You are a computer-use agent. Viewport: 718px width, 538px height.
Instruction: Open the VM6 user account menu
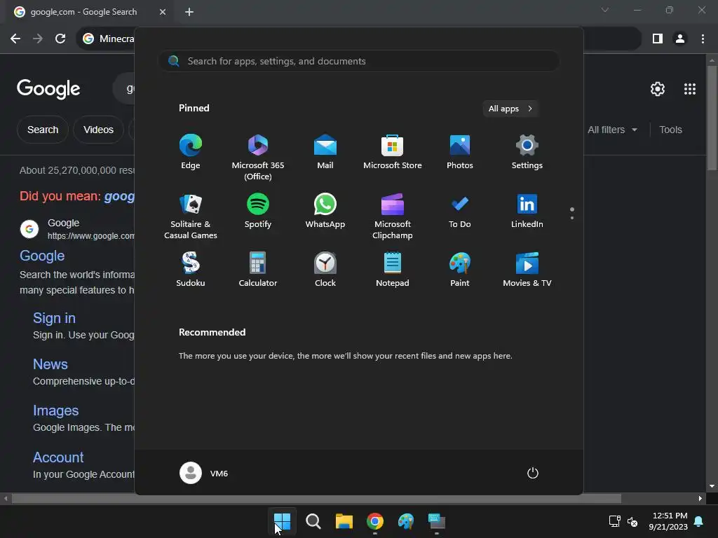coord(204,473)
